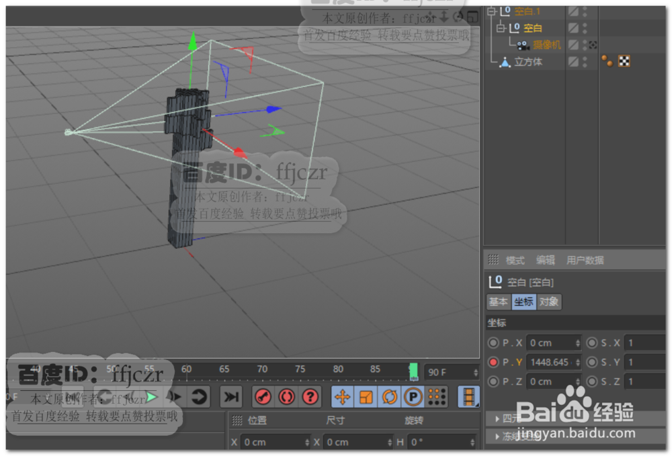Select the checkered texture tag on 立方体
The width and height of the screenshot is (672, 456).
[x=624, y=61]
